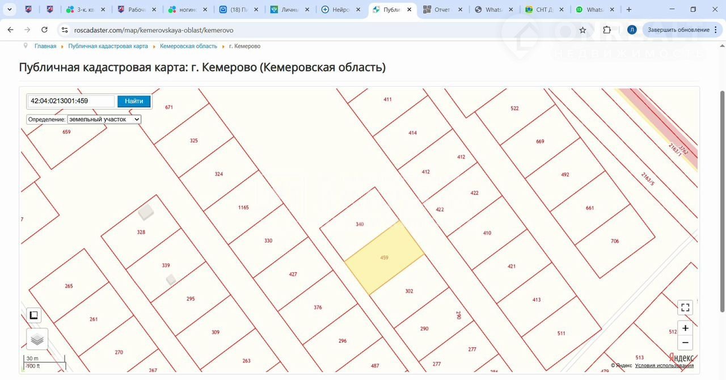726x380 pixels.
Task: Expand the tab search dropdown arrow
Action: (x=10, y=10)
